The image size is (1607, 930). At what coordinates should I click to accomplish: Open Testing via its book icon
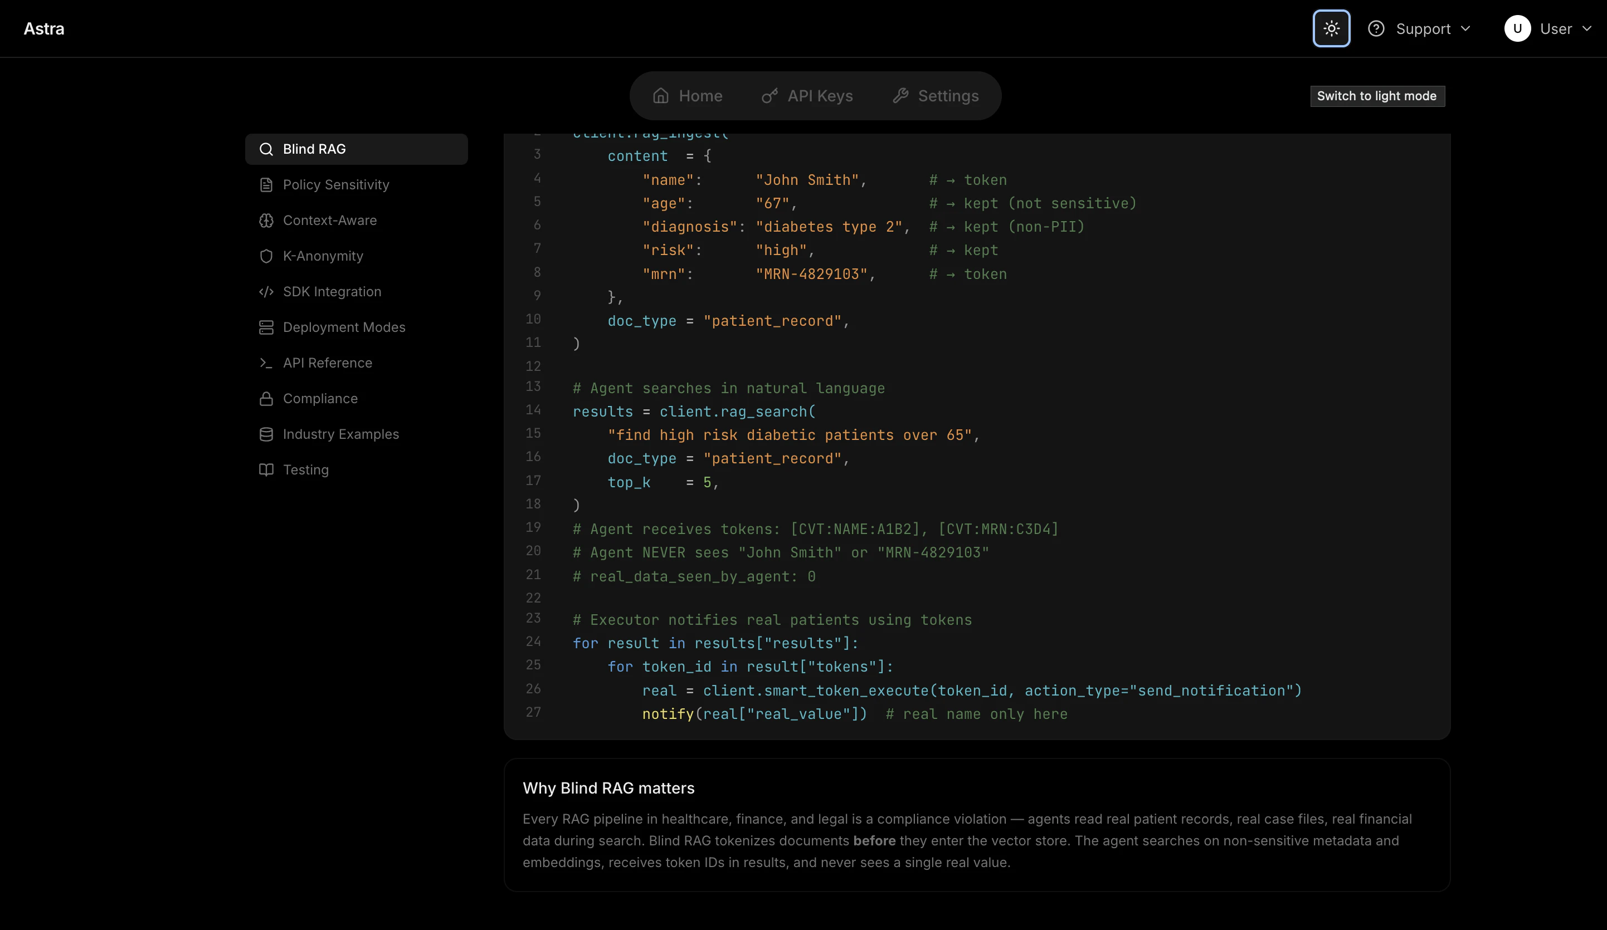coord(266,470)
